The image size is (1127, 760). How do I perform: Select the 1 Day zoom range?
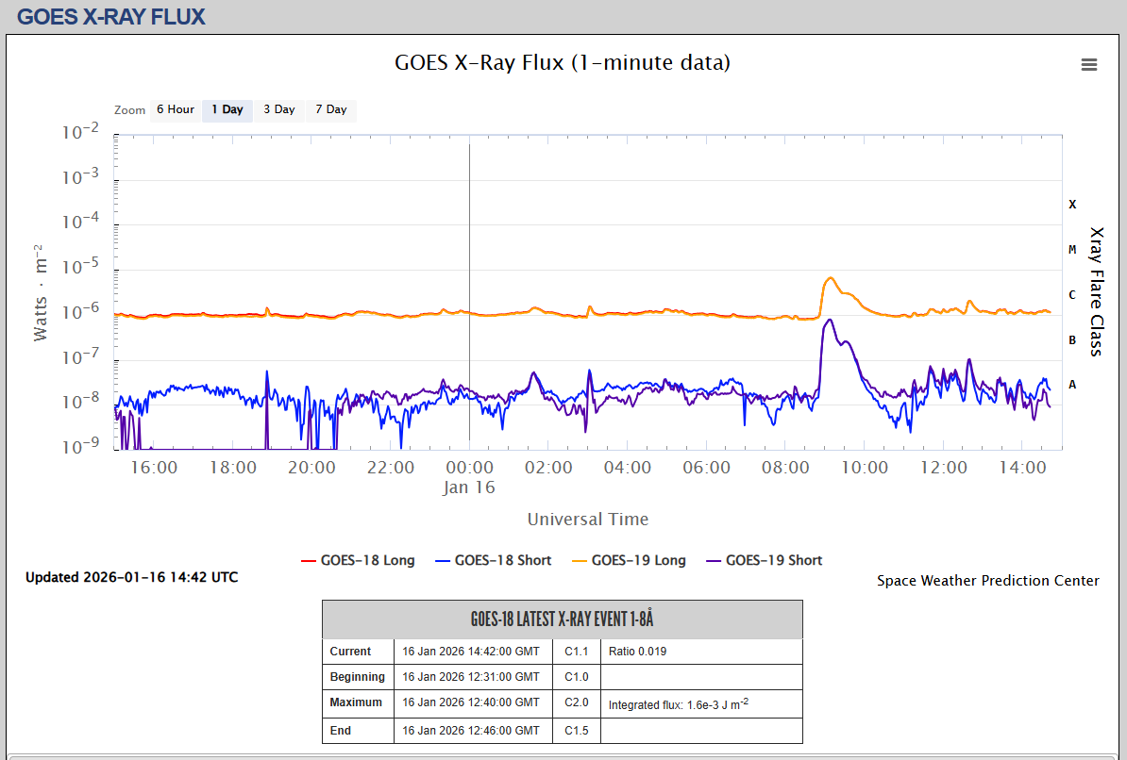tap(227, 109)
